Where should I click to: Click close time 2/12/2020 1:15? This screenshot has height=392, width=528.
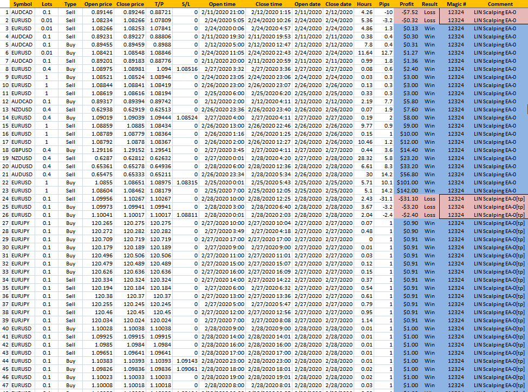click(269, 12)
